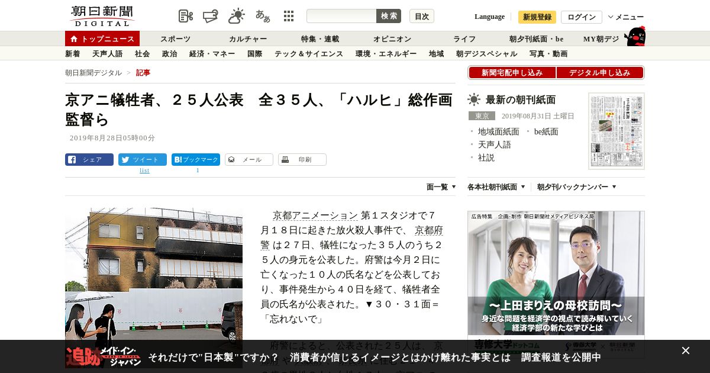Open the bookmark count 1 link

(x=198, y=171)
